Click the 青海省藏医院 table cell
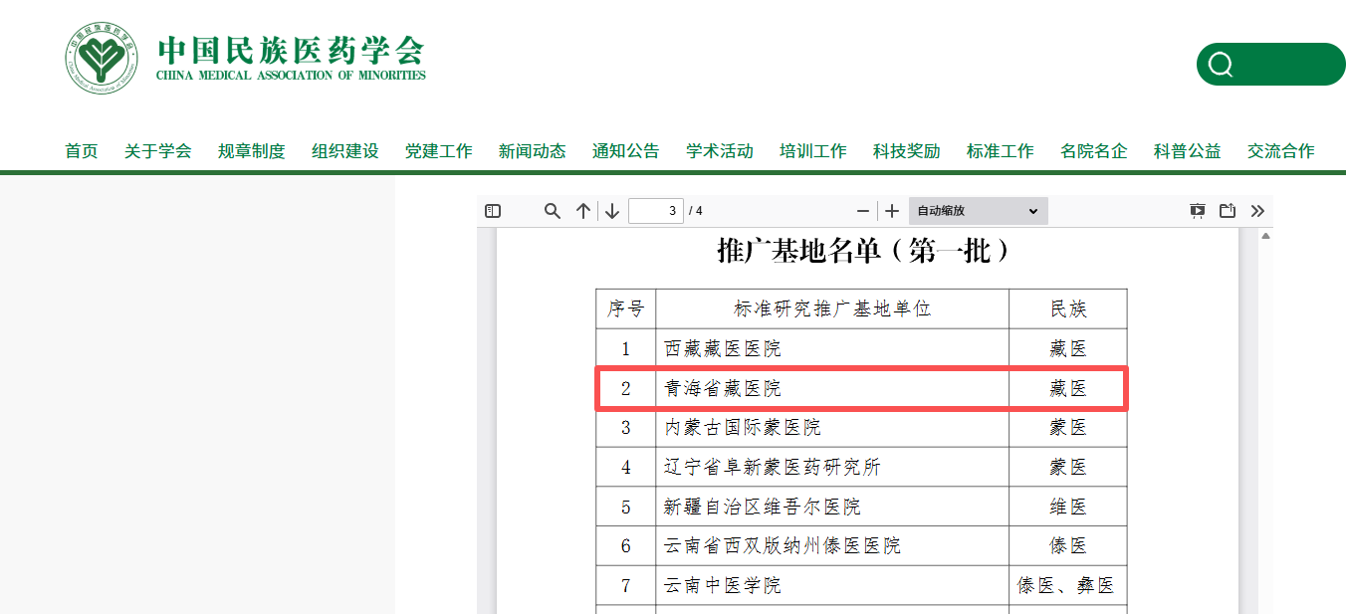Viewport: 1346px width, 614px height. pyautogui.click(x=832, y=388)
